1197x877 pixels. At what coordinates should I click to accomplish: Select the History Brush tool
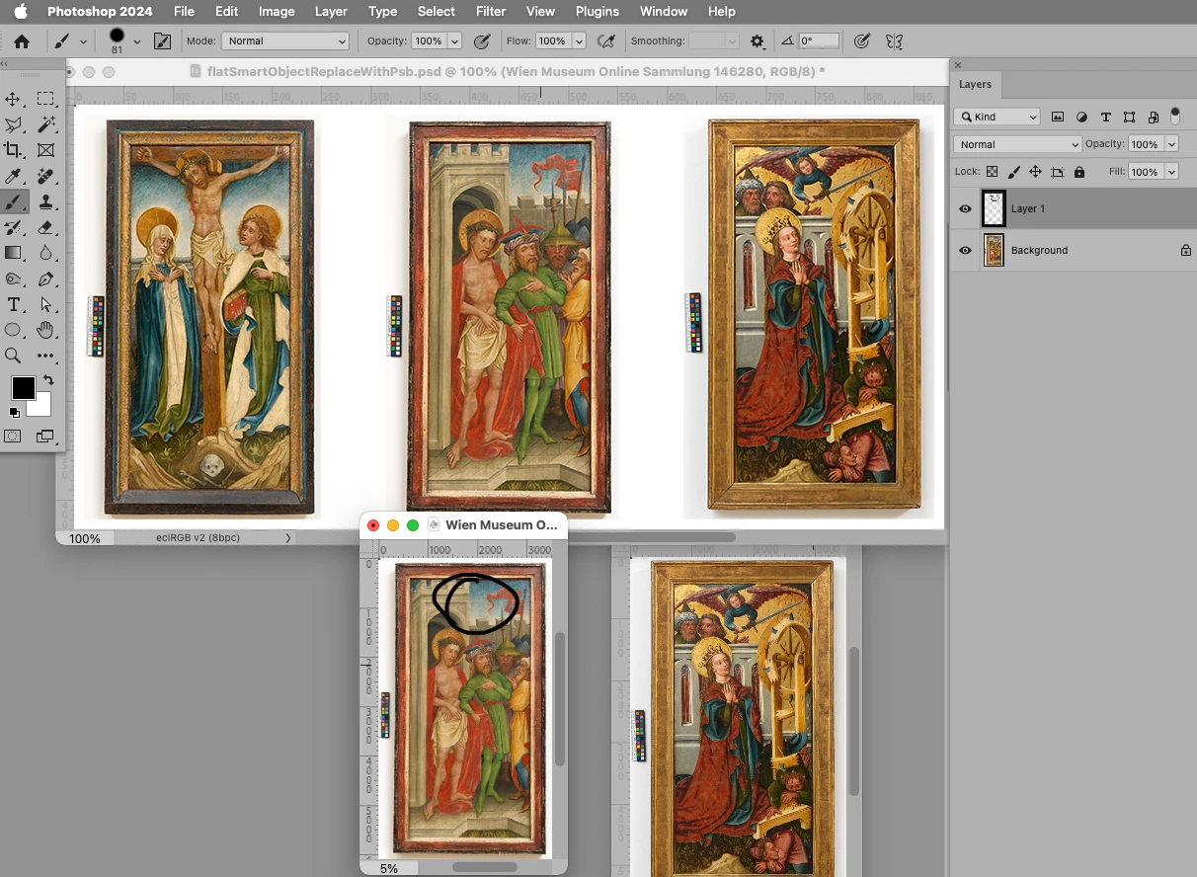(x=14, y=227)
